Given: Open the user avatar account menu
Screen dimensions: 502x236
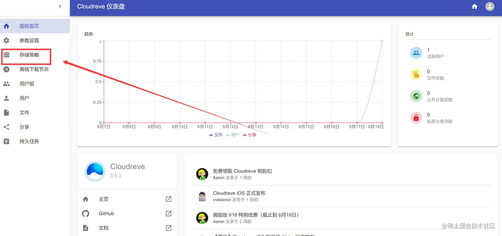Looking at the screenshot, I should click(490, 6).
